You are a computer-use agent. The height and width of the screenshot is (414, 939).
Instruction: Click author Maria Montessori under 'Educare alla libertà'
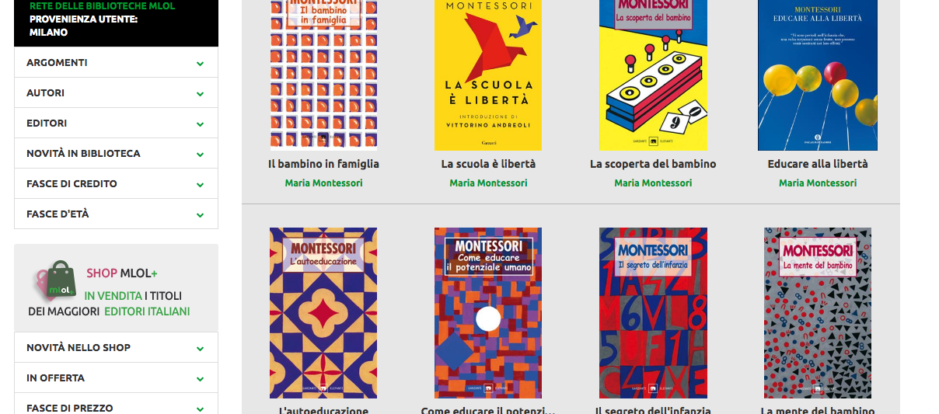pyautogui.click(x=818, y=183)
